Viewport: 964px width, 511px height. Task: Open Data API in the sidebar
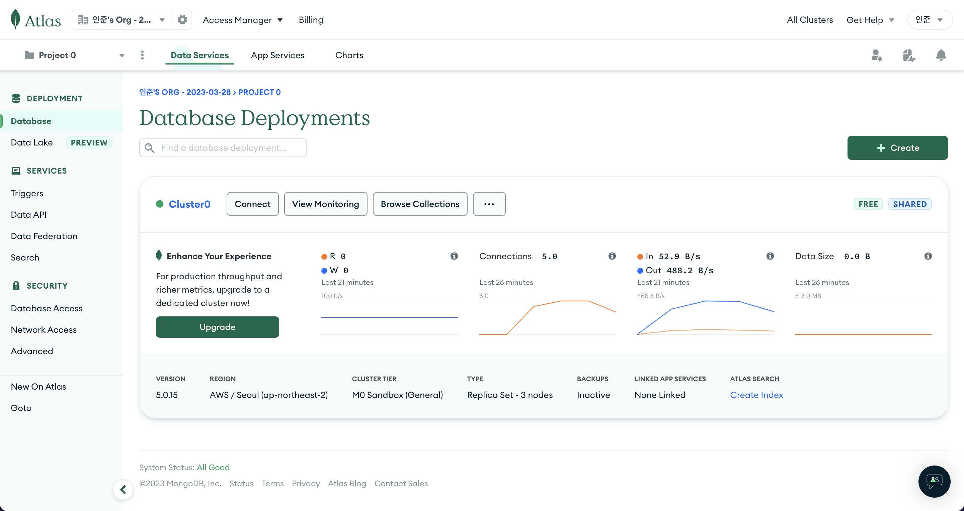pos(29,215)
